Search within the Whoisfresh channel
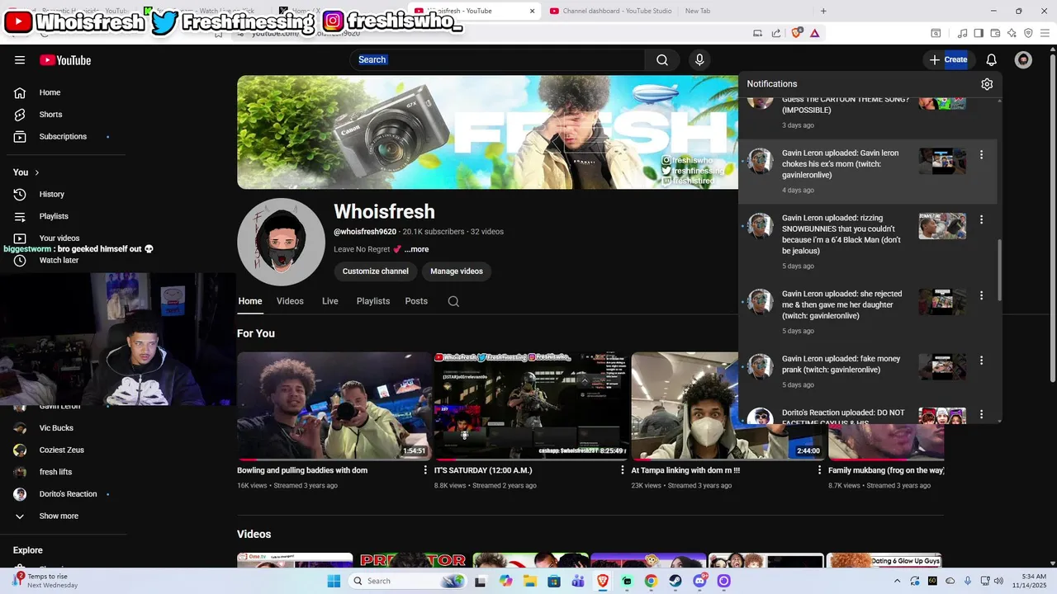Viewport: 1057px width, 594px height. (453, 302)
